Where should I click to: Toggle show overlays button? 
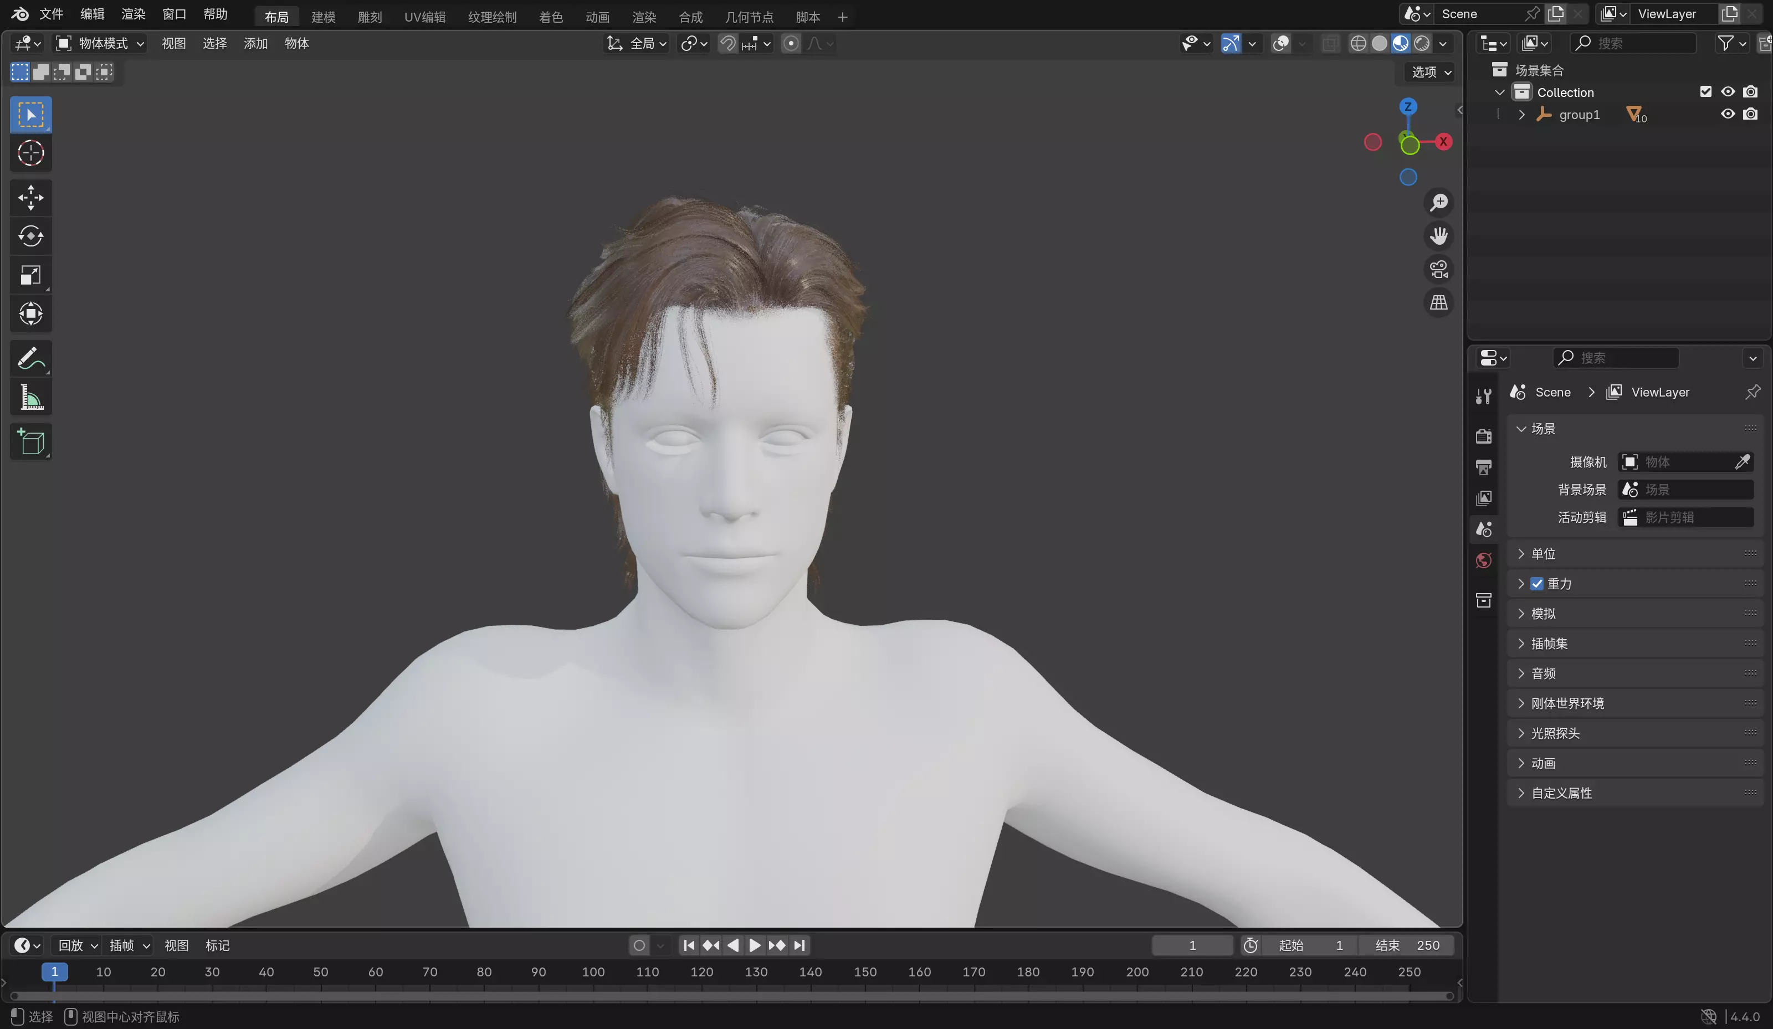pyautogui.click(x=1281, y=44)
